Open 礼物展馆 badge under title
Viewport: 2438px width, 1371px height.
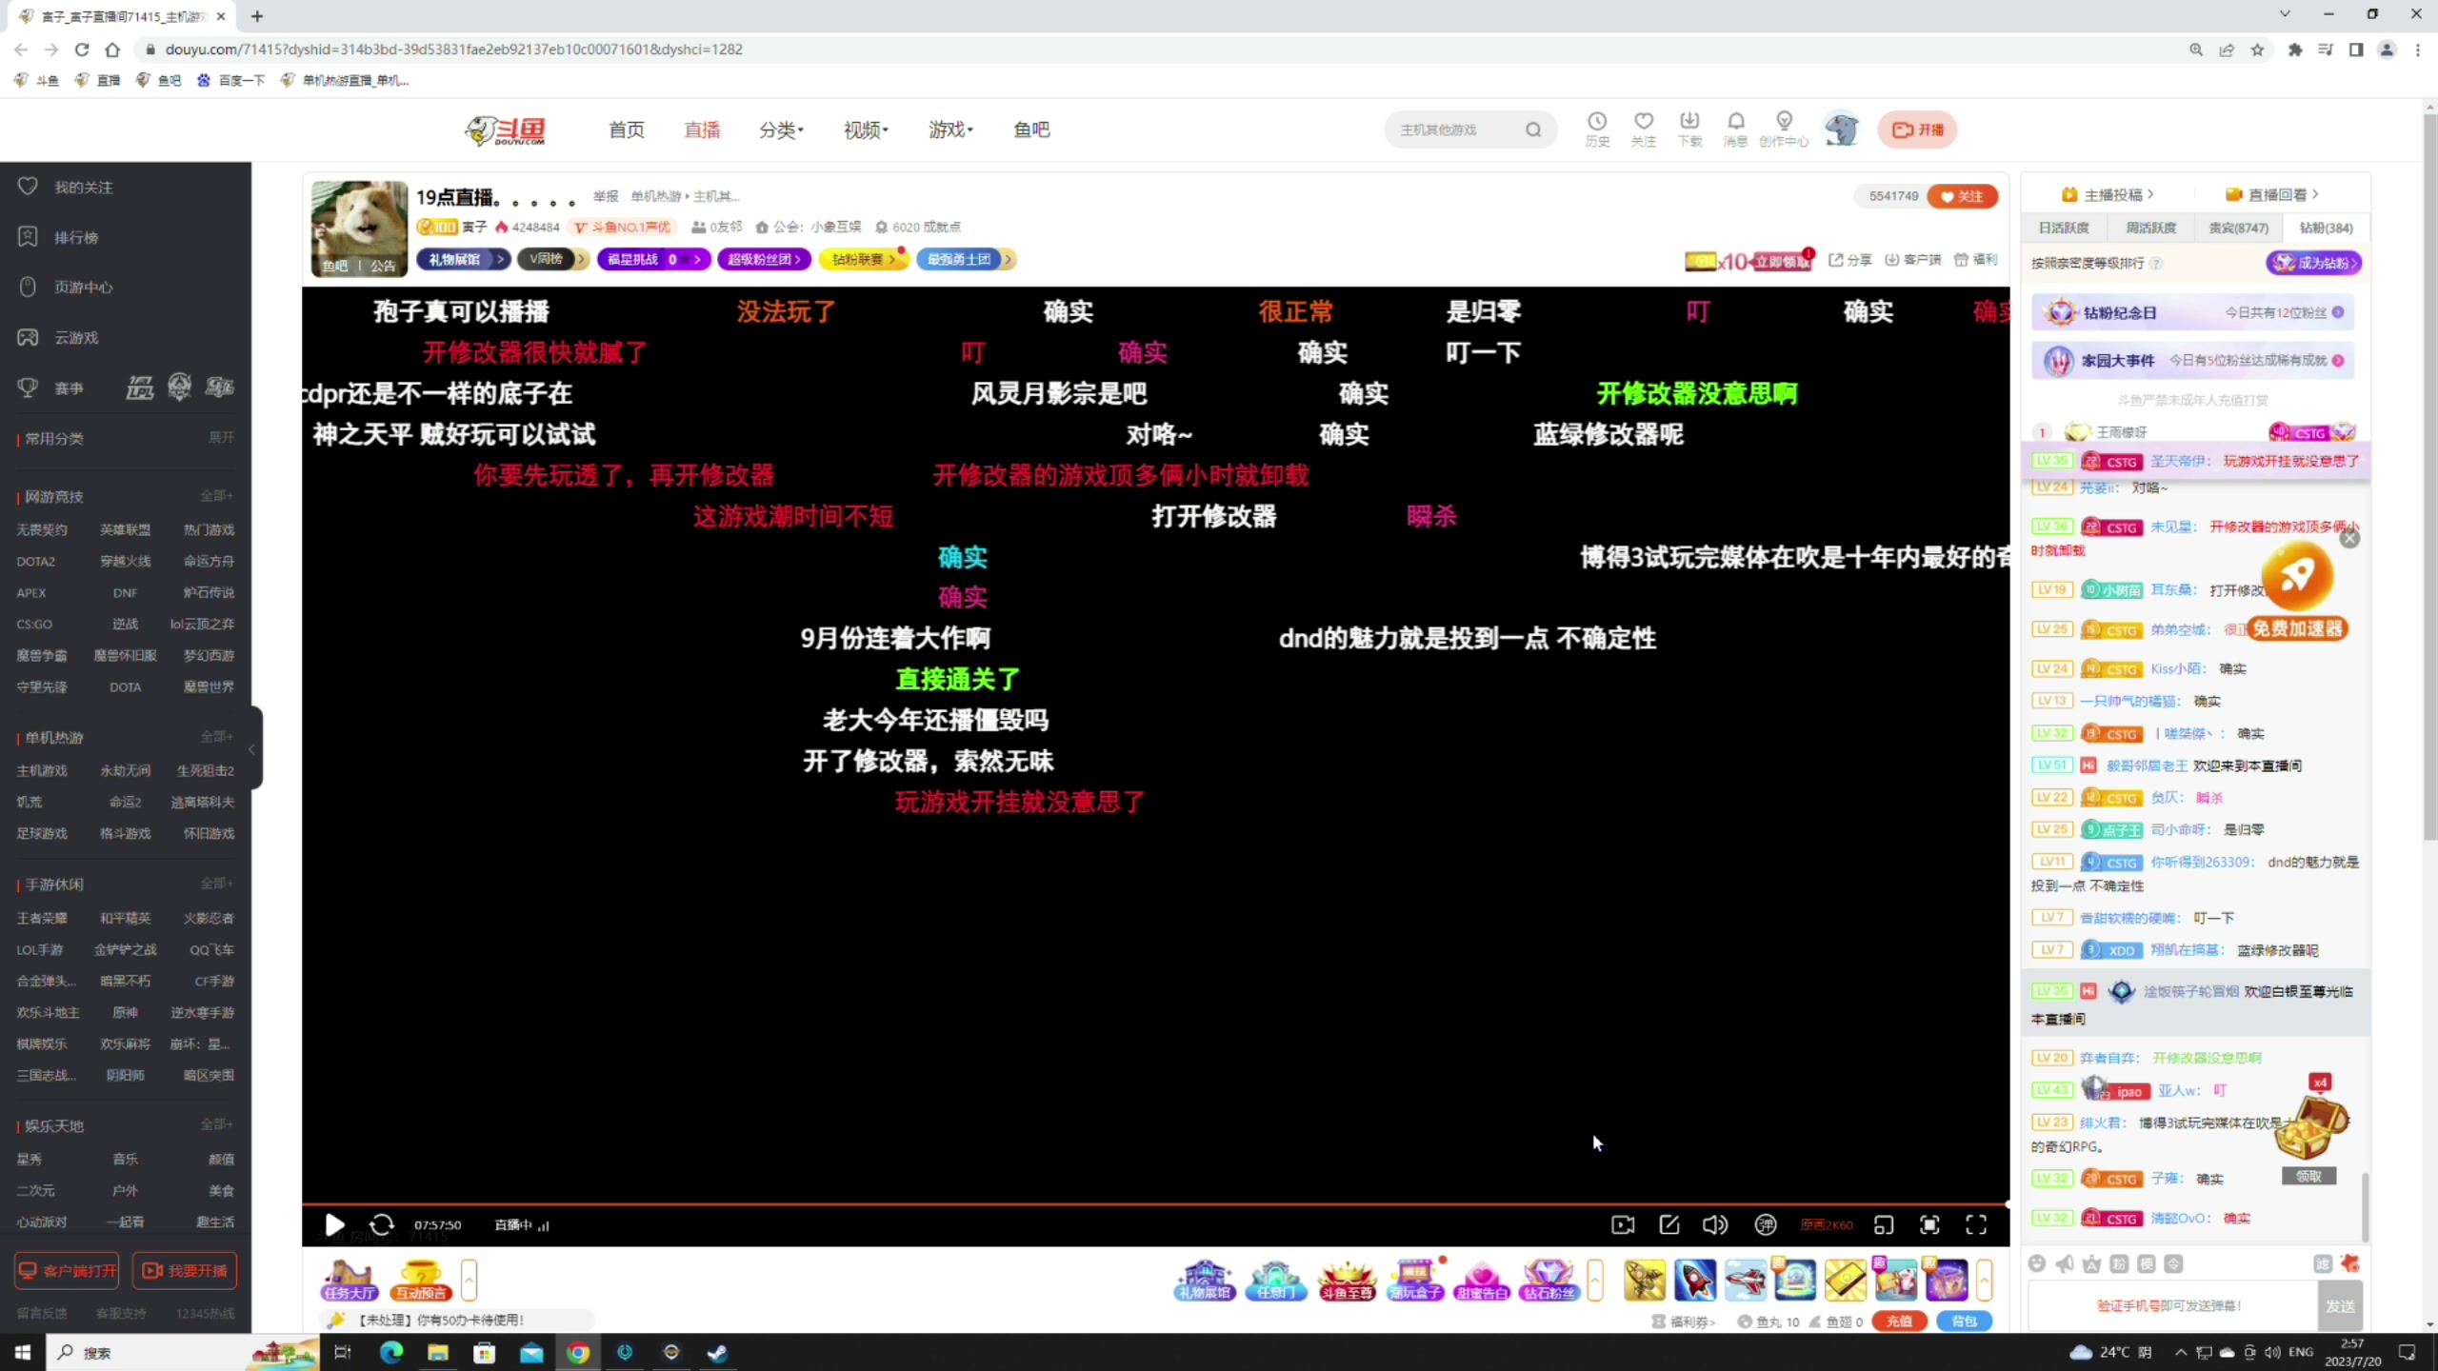coord(463,259)
